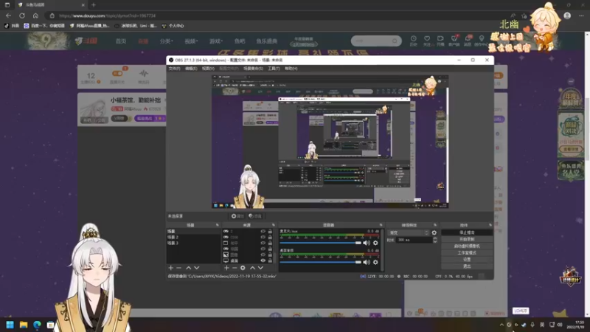Click the properties button above scenes dock
This screenshot has width=590, height=332.
tap(237, 216)
